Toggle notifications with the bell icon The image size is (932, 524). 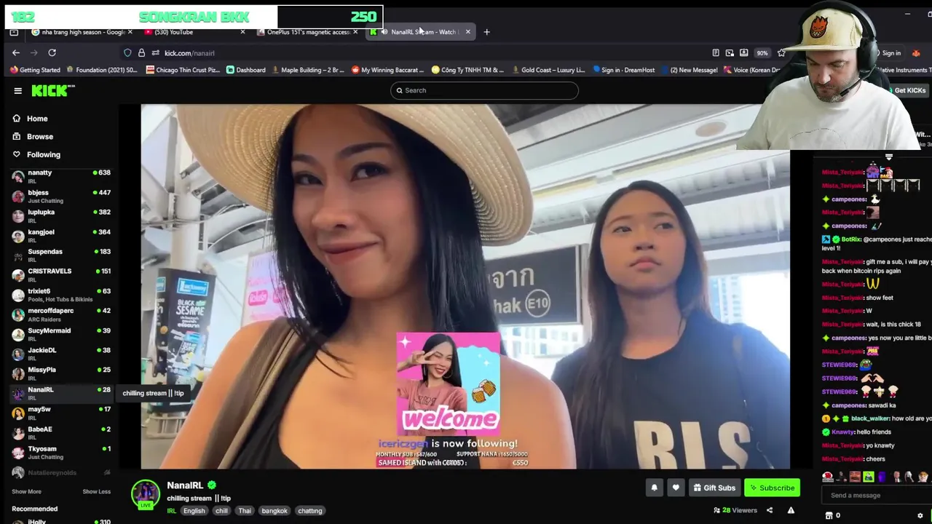click(654, 488)
